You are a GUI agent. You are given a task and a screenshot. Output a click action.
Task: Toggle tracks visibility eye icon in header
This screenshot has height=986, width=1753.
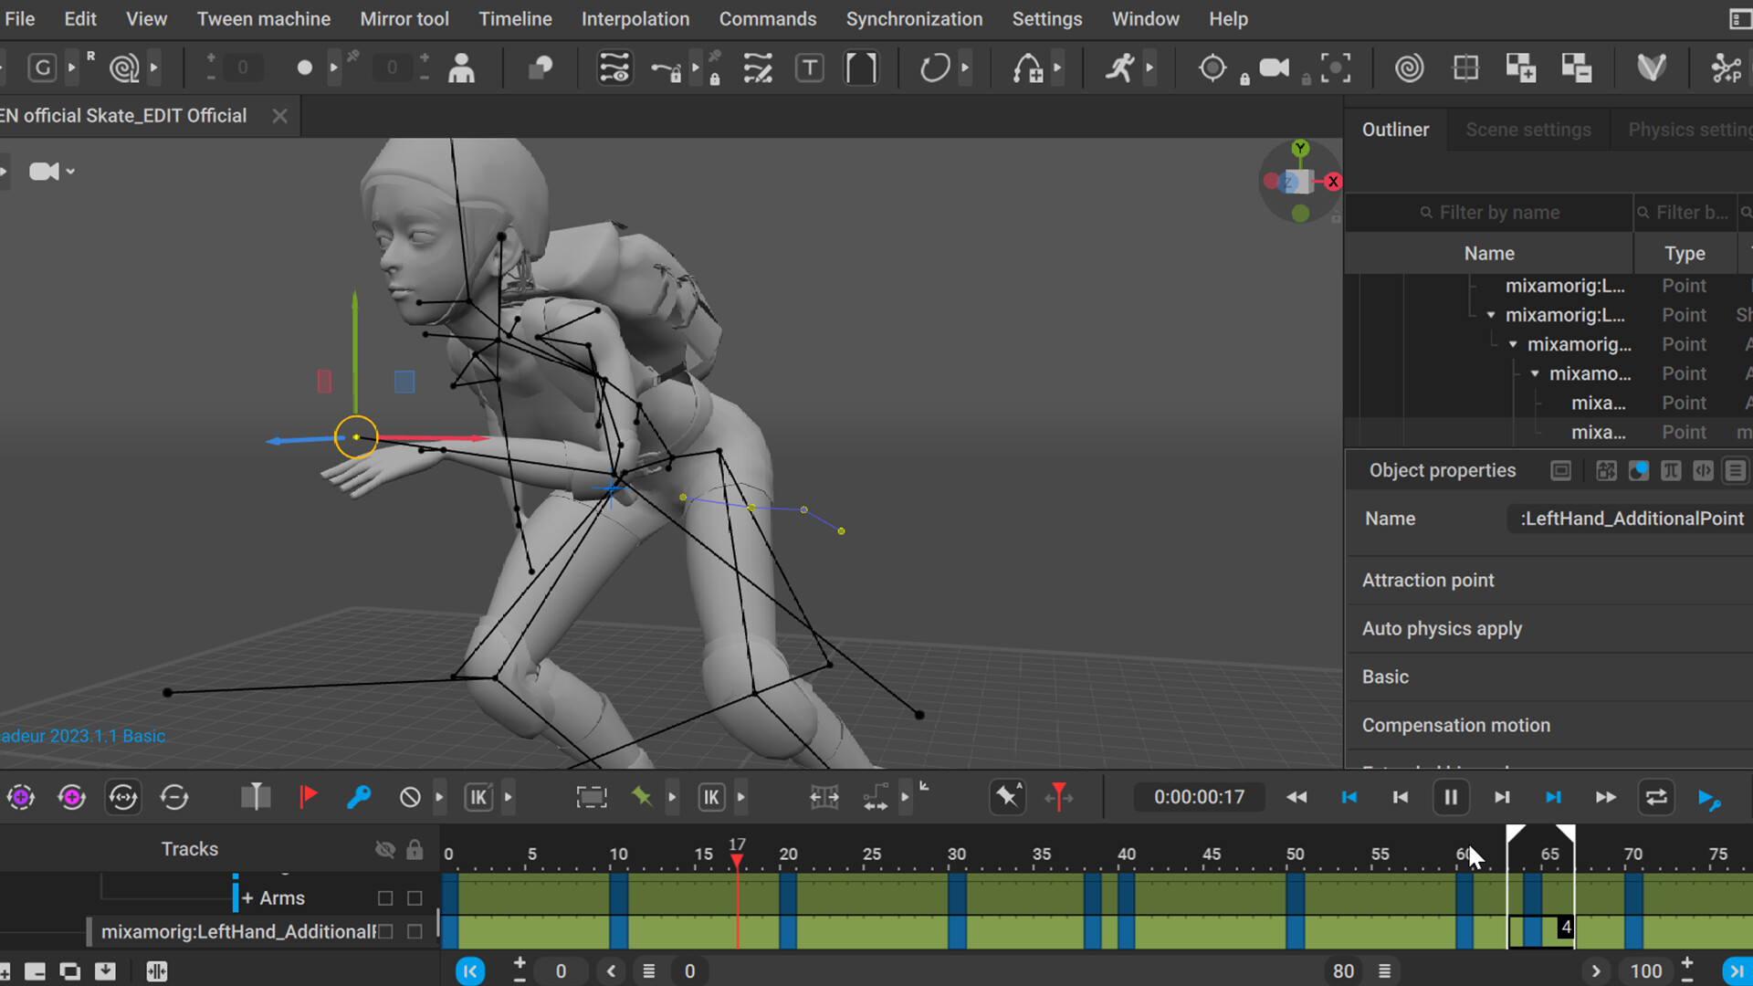click(x=384, y=849)
